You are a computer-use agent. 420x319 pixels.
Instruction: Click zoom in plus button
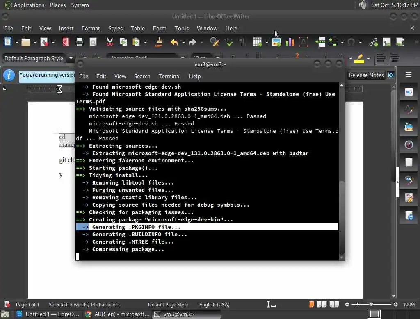tap(395, 304)
